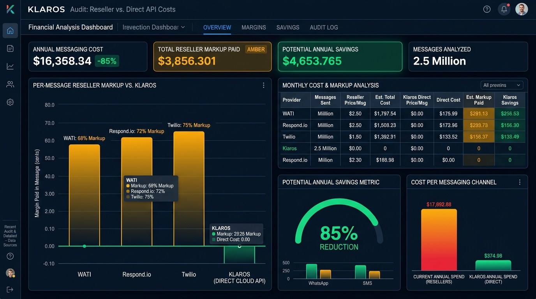Open the settings gear in the sidebar
The image size is (536, 299).
coord(10,102)
